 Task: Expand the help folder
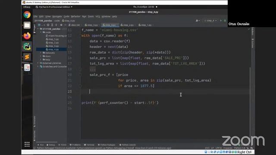click(x=41, y=59)
